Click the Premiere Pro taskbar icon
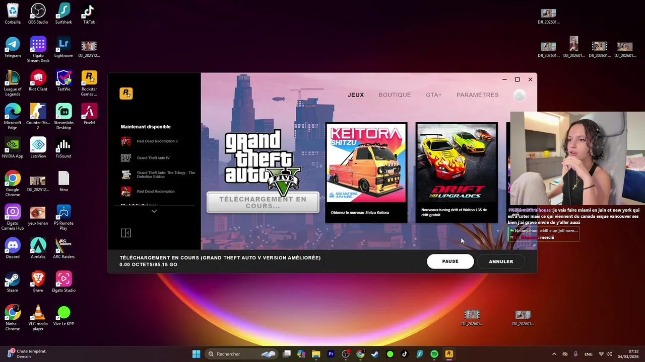Image resolution: width=645 pixels, height=362 pixels. 331,354
